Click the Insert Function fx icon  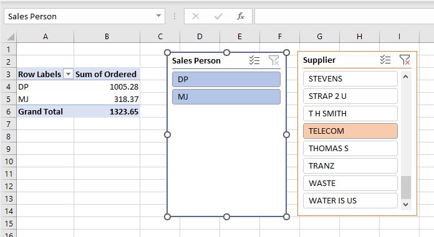point(241,16)
